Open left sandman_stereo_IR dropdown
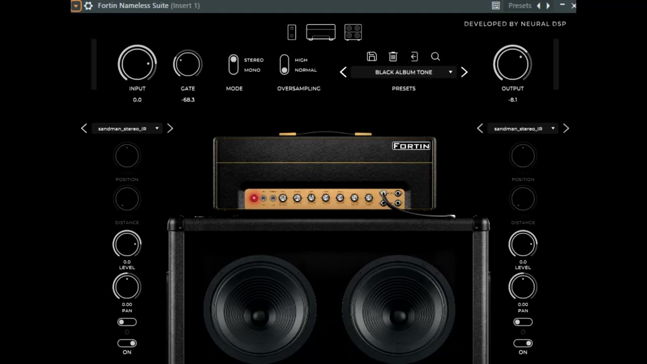647x364 pixels. (x=127, y=128)
